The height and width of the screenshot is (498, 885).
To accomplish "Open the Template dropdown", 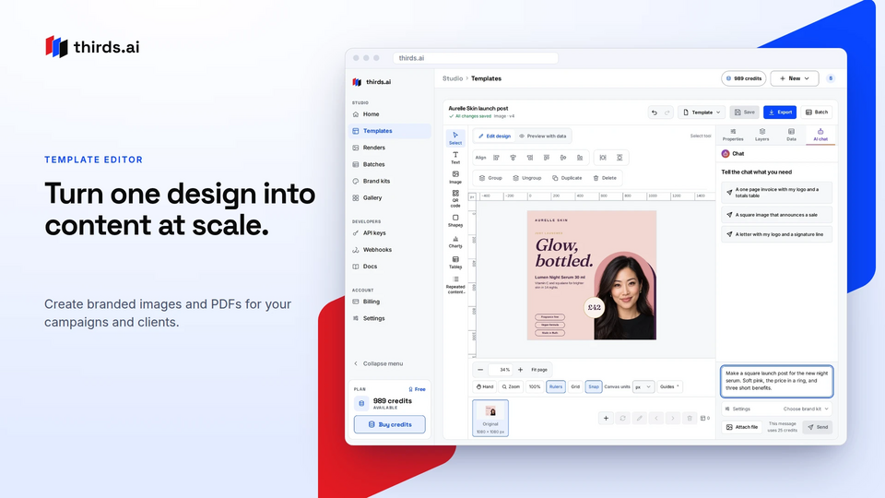I will pyautogui.click(x=702, y=113).
